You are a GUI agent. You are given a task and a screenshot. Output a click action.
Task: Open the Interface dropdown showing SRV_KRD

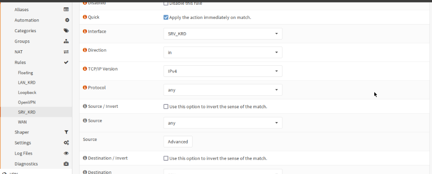coord(223,34)
